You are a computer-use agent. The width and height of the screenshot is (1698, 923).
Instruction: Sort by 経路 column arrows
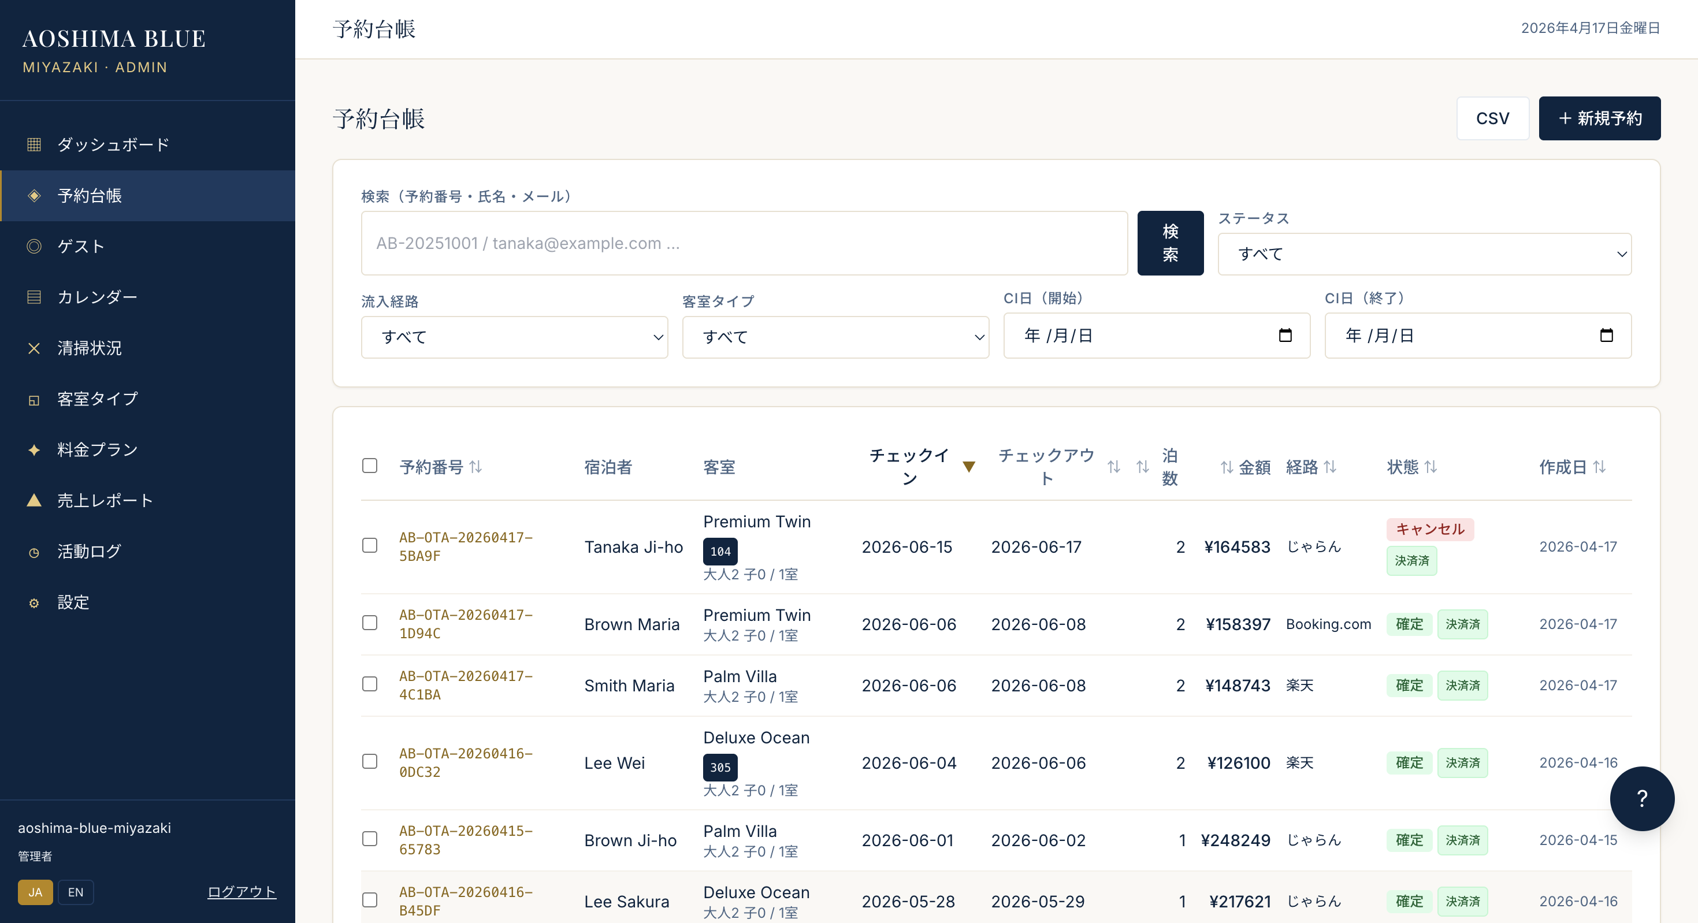click(1330, 467)
